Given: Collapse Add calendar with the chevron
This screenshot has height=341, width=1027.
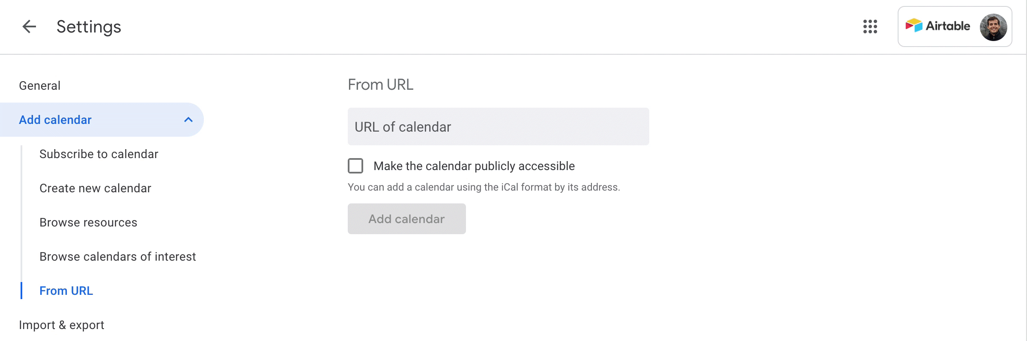Looking at the screenshot, I should [x=188, y=120].
